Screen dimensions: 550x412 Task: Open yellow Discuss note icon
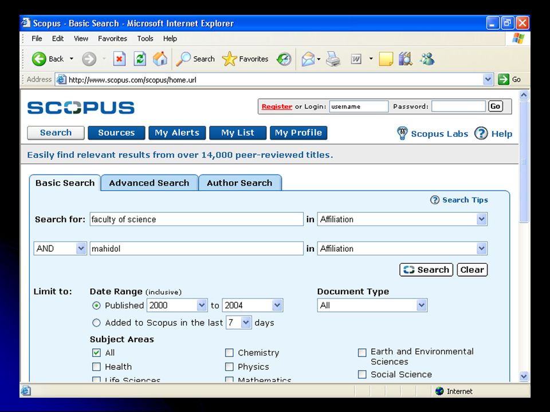386,59
